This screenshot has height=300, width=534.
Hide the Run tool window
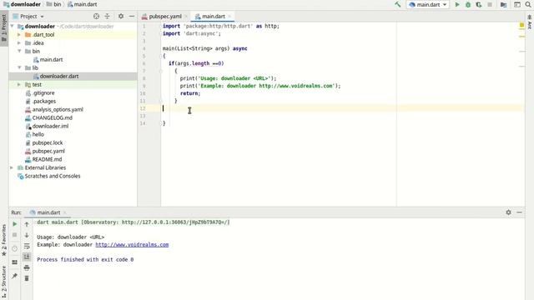pos(519,212)
